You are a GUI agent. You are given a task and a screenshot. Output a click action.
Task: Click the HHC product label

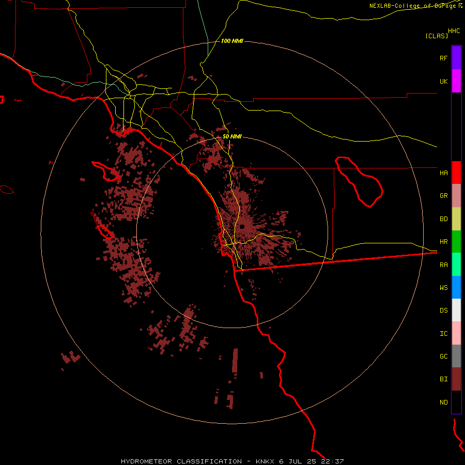pos(454,31)
